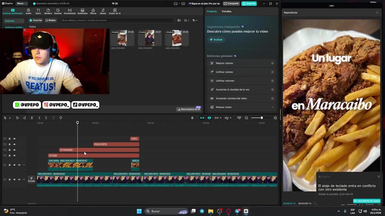Image resolution: width=385 pixels, height=216 pixels.
Task: Open the Texto tool panel
Action: [x=38, y=11]
